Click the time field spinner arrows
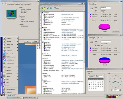The image size is (123, 99). [120, 90]
